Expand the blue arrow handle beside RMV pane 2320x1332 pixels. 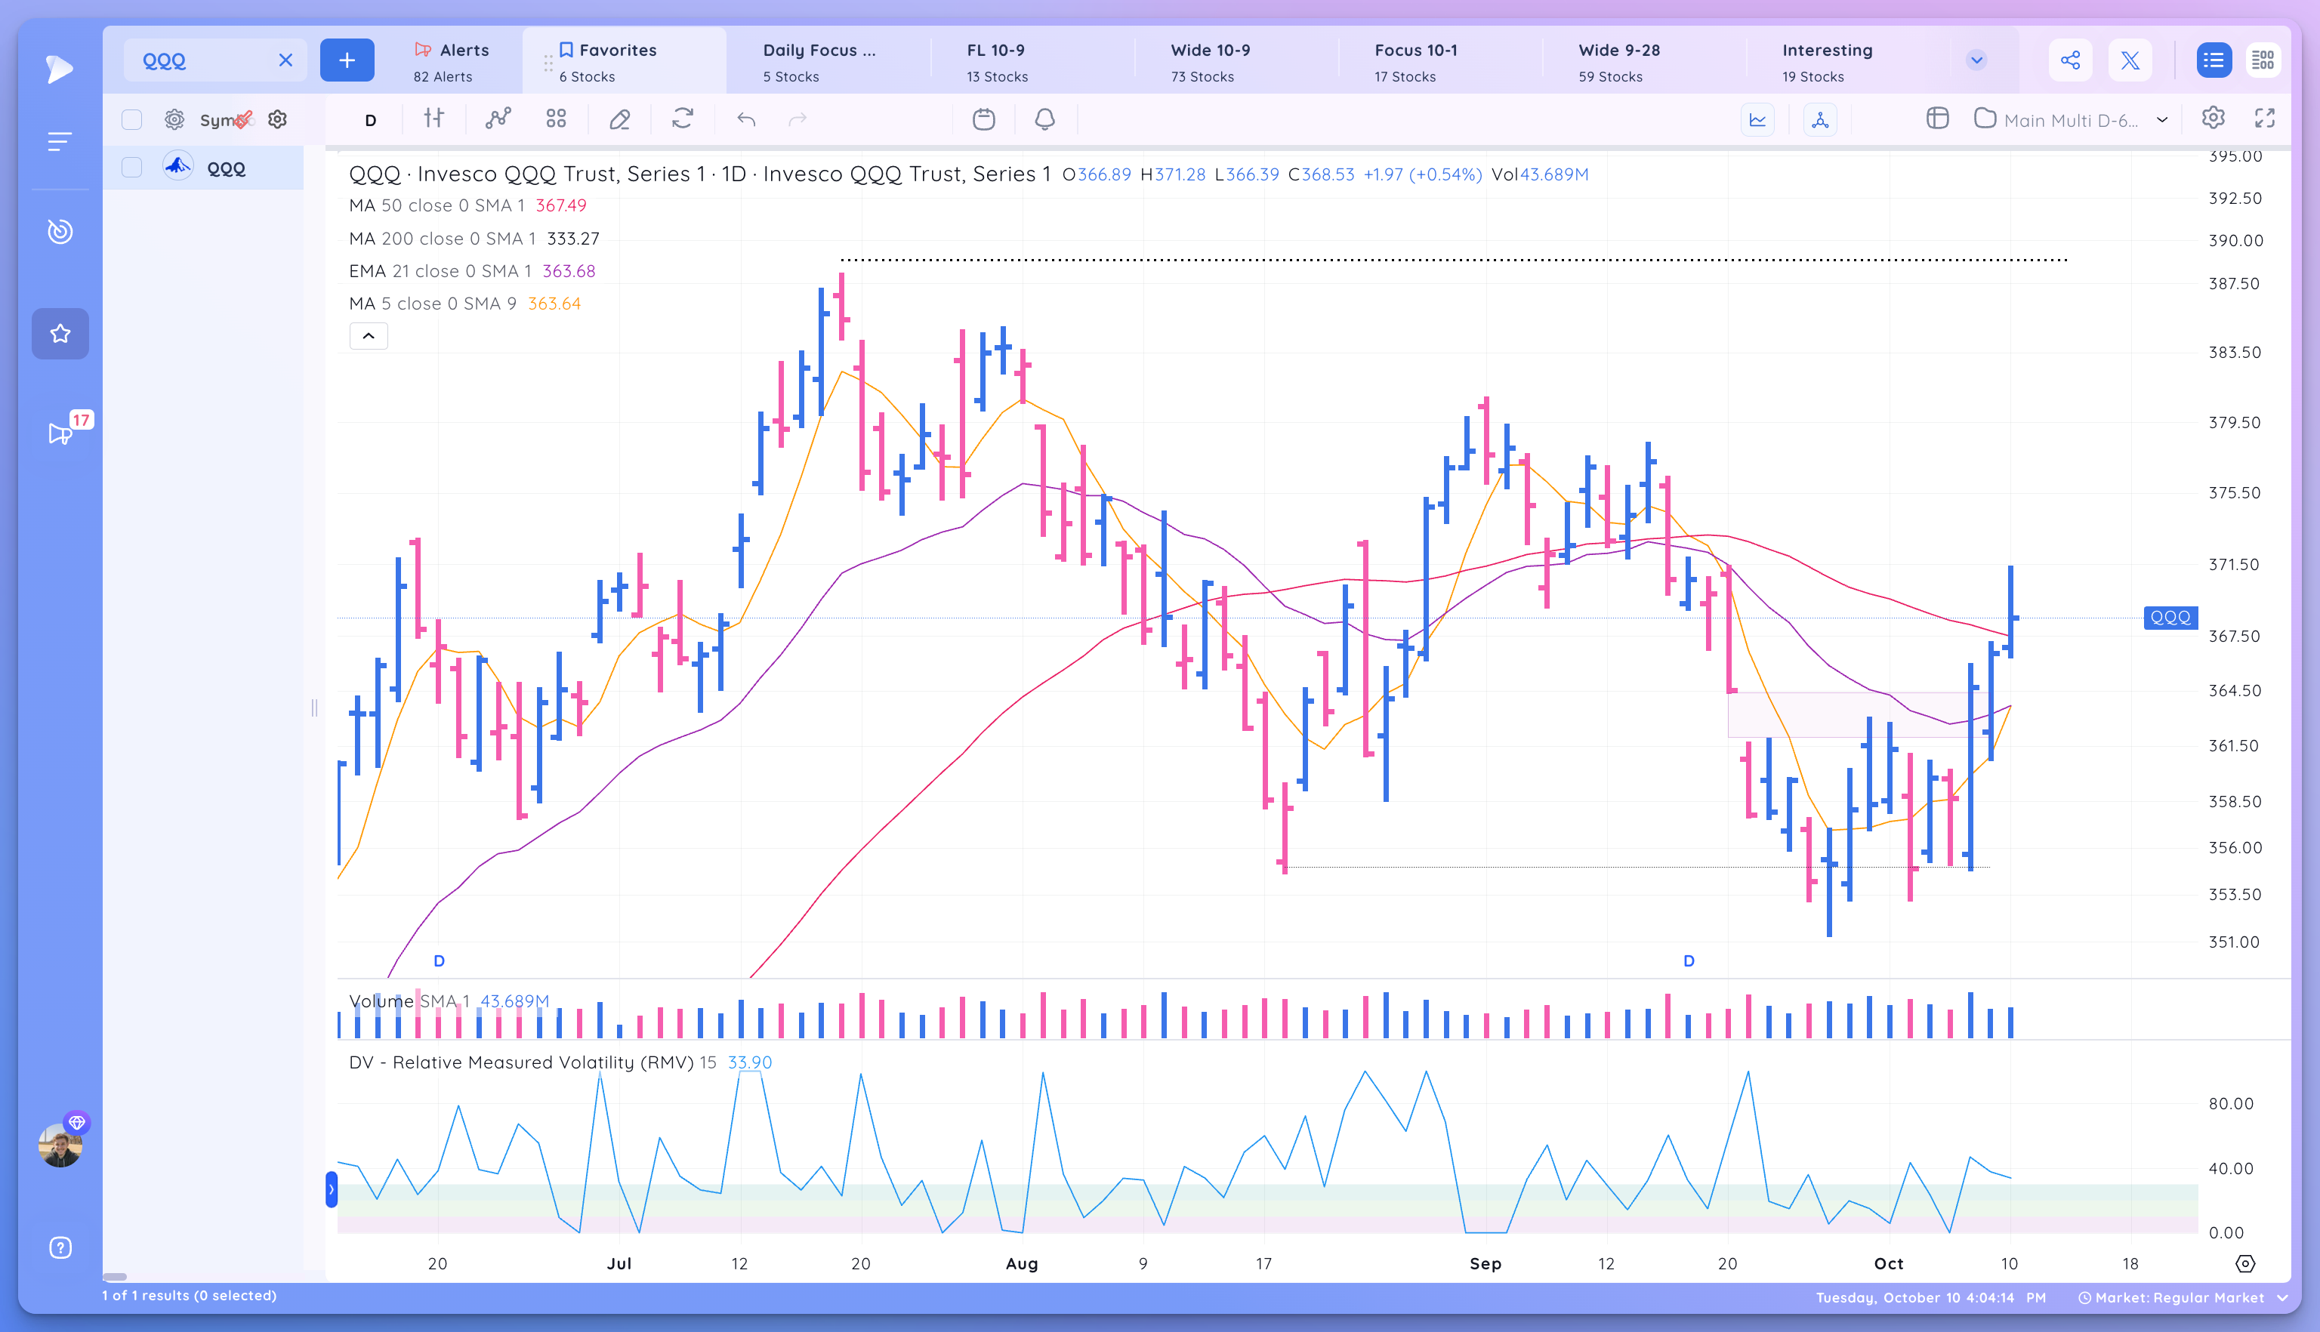coord(332,1189)
